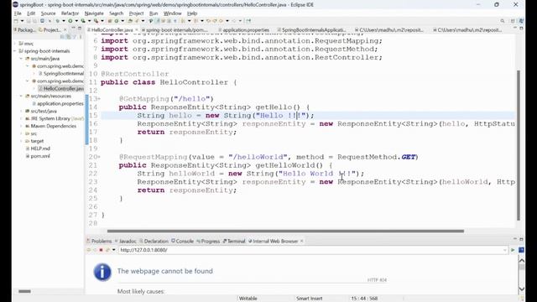Screen dimensions: 537x302
Task: Click the URL address field
Action: 311,250
